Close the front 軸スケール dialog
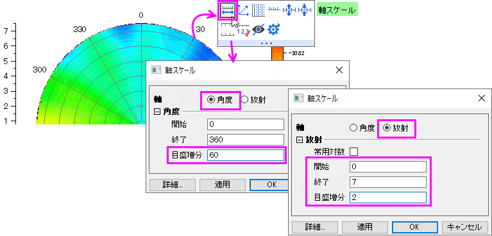Screen dimensions: 492x236 point(482,98)
